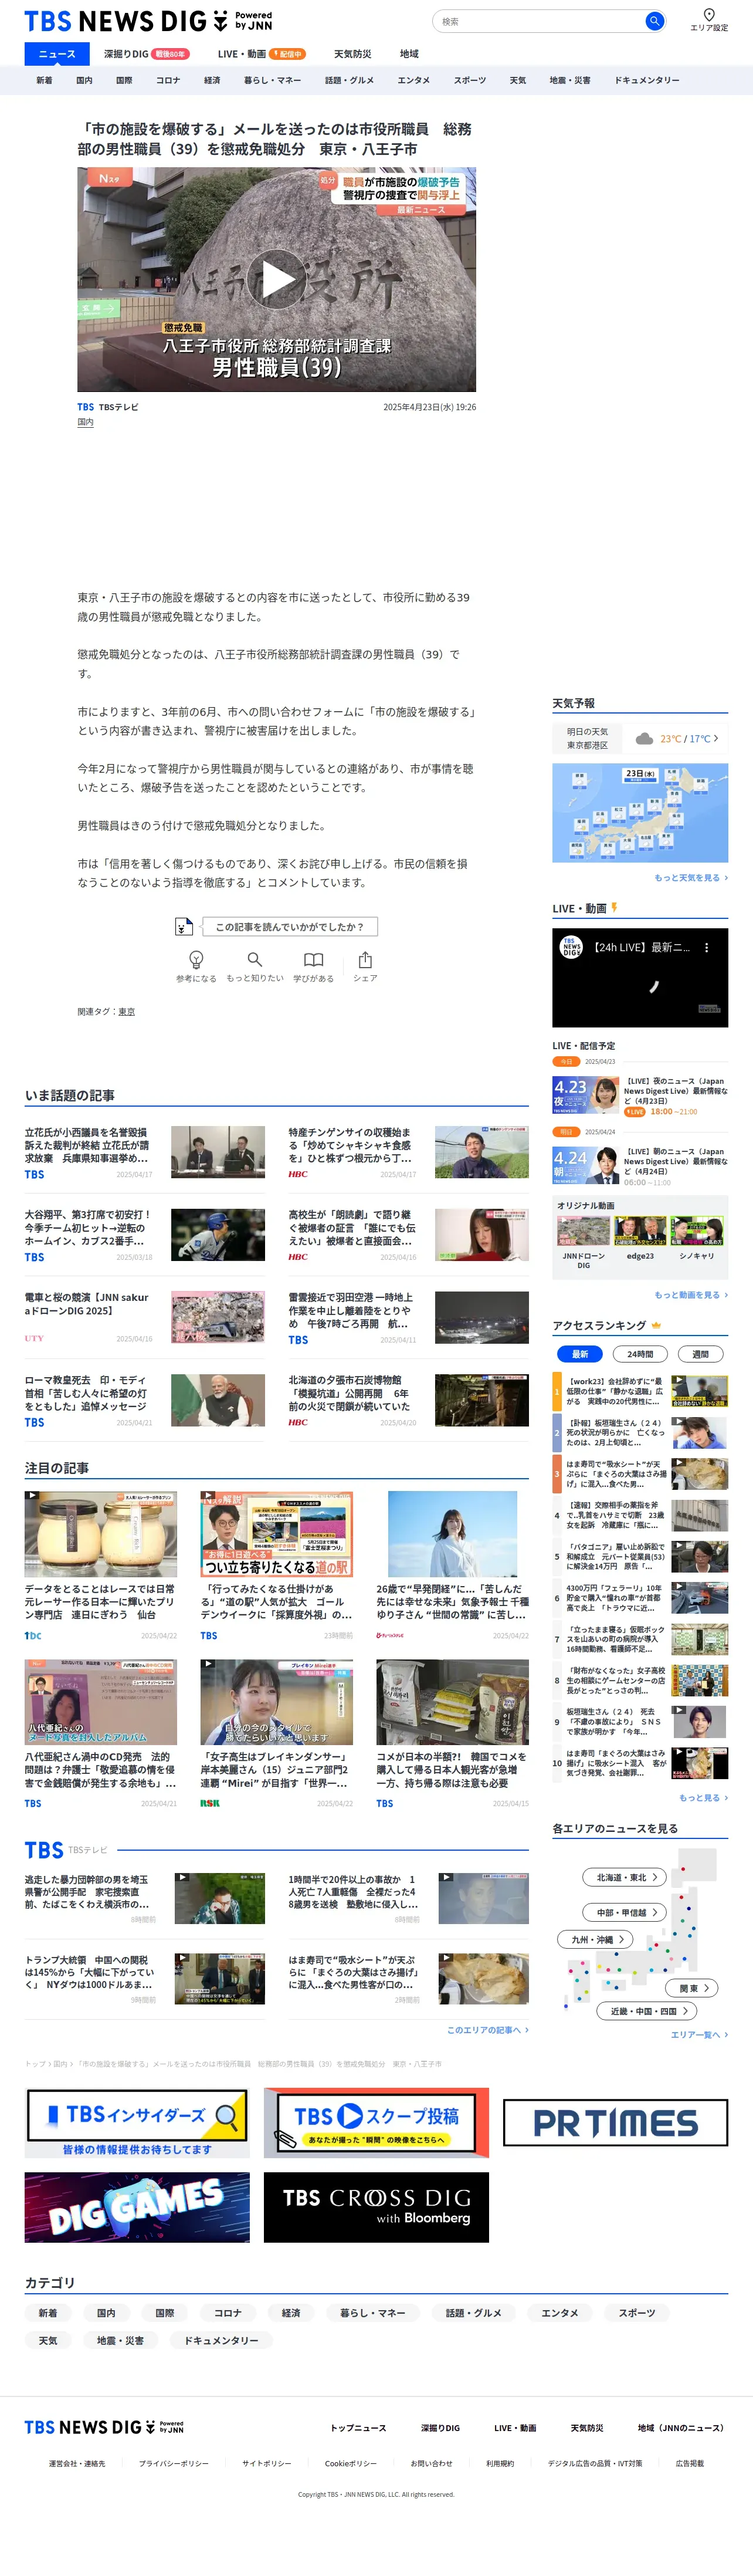This screenshot has height=2576, width=753.
Task: Open 夜のニュース Japan News Digest Live 4月23日 entry
Action: pos(640,1095)
